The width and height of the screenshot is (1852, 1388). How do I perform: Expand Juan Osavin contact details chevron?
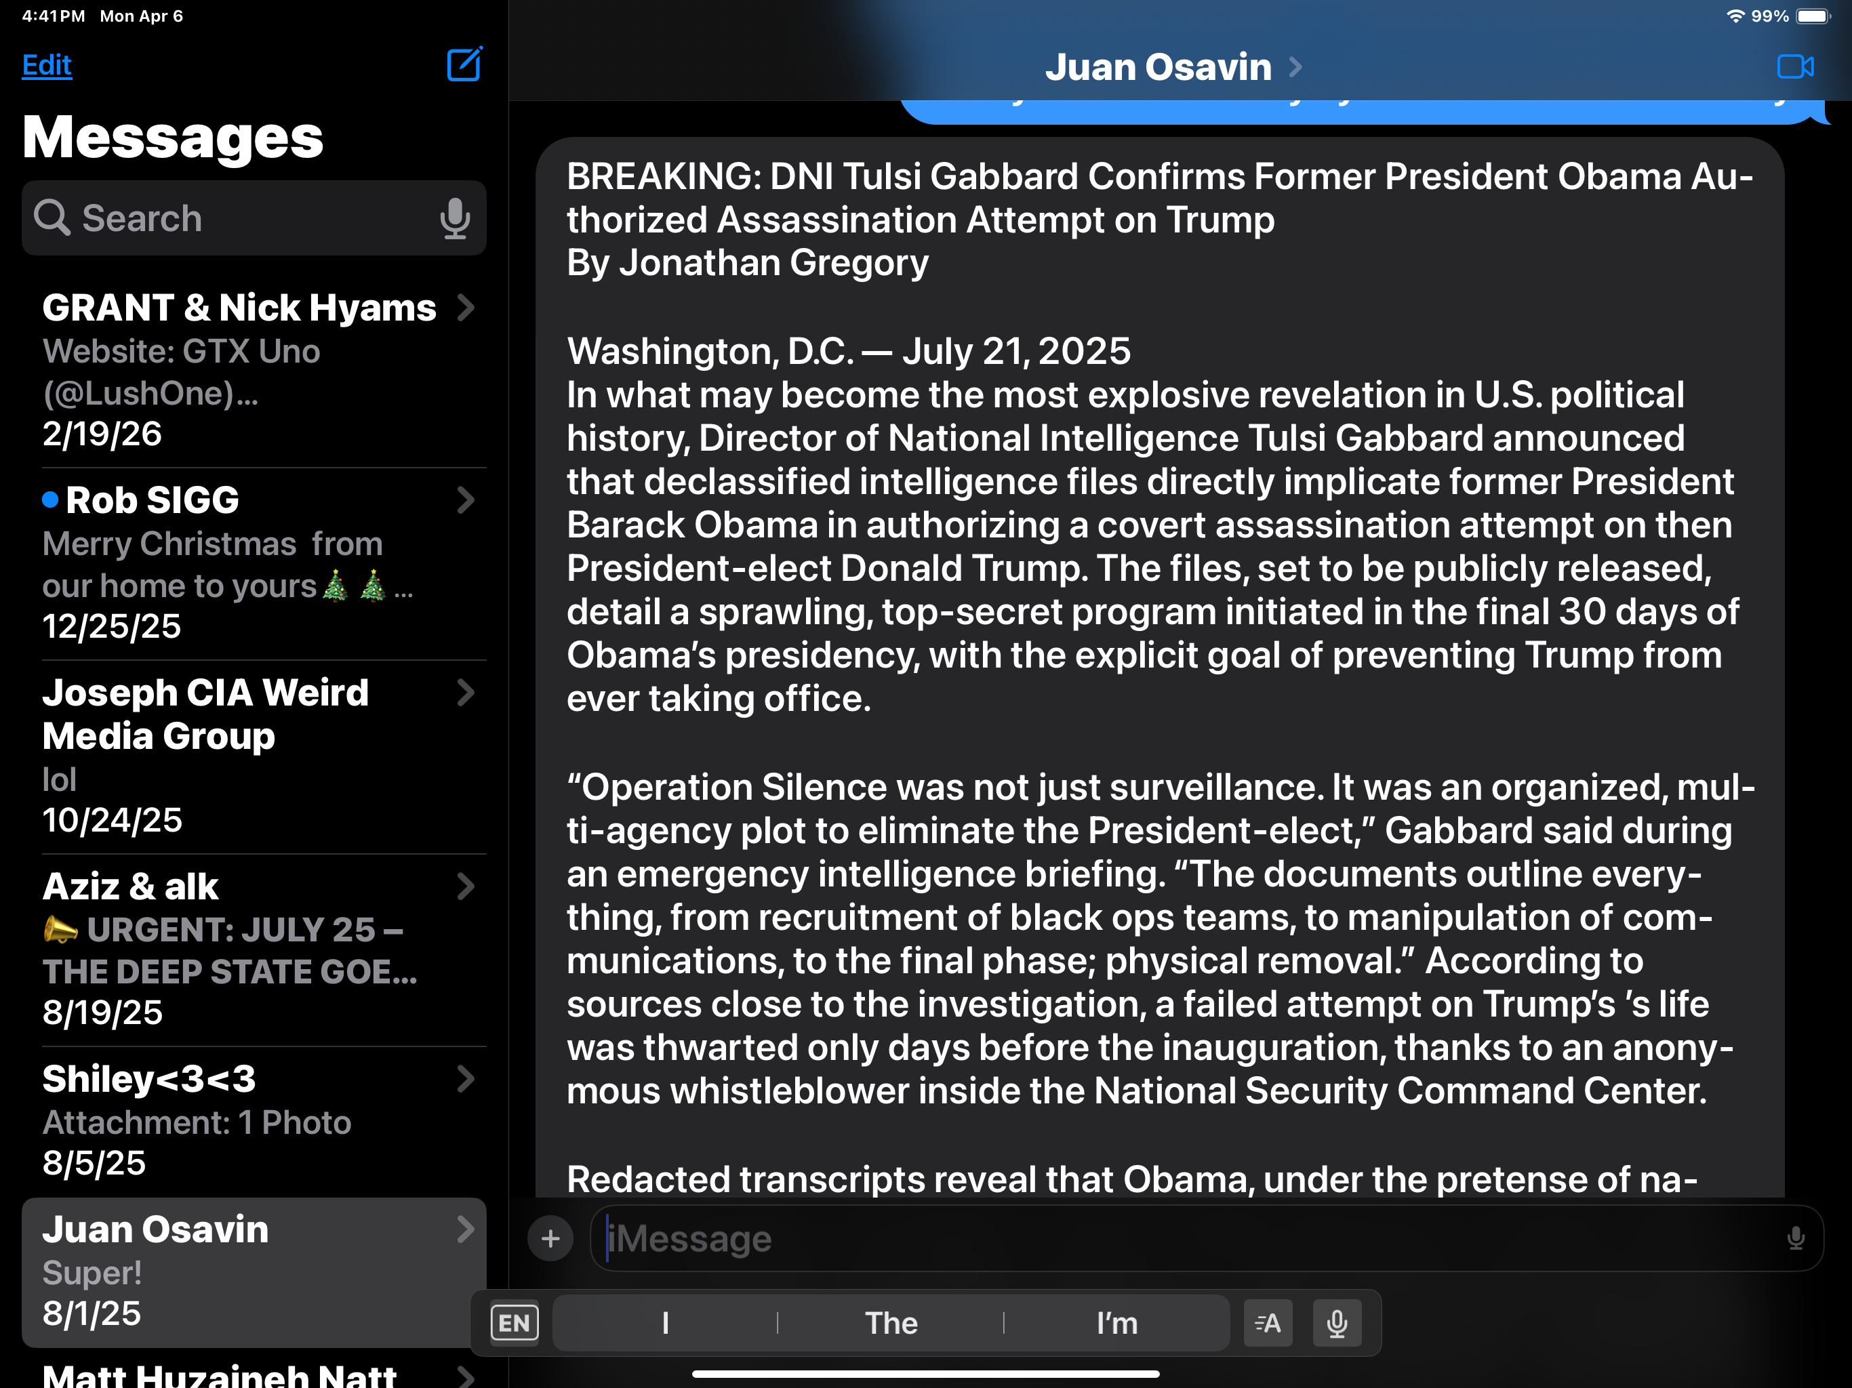coord(1295,67)
